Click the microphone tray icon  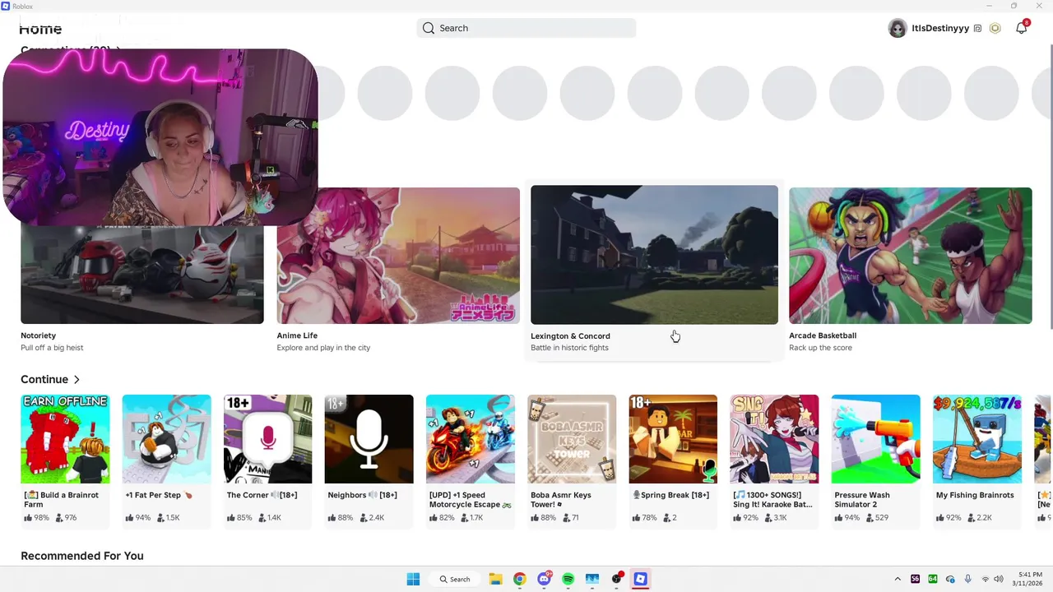point(967,579)
